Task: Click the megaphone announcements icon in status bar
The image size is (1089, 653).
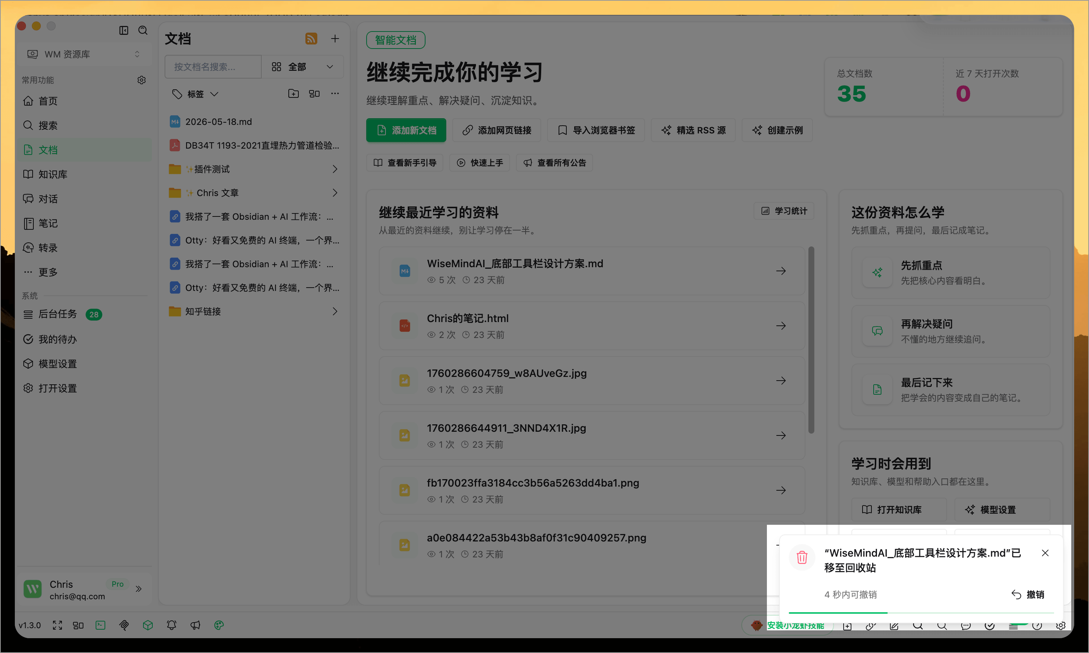Action: tap(195, 625)
